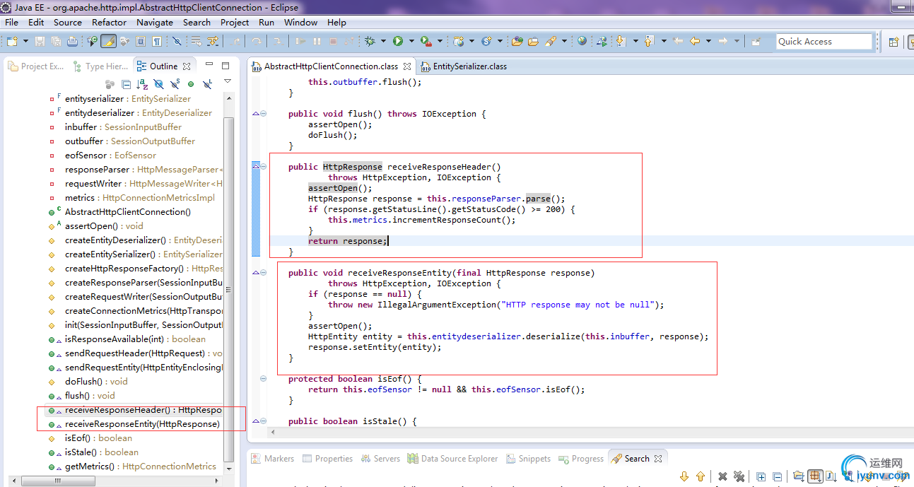Screen dimensions: 914x487
Task: Open the Debug dropdown arrow
Action: (x=383, y=41)
